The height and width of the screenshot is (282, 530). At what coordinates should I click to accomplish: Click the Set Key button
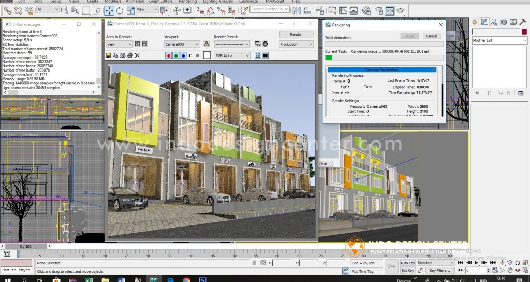[407, 271]
